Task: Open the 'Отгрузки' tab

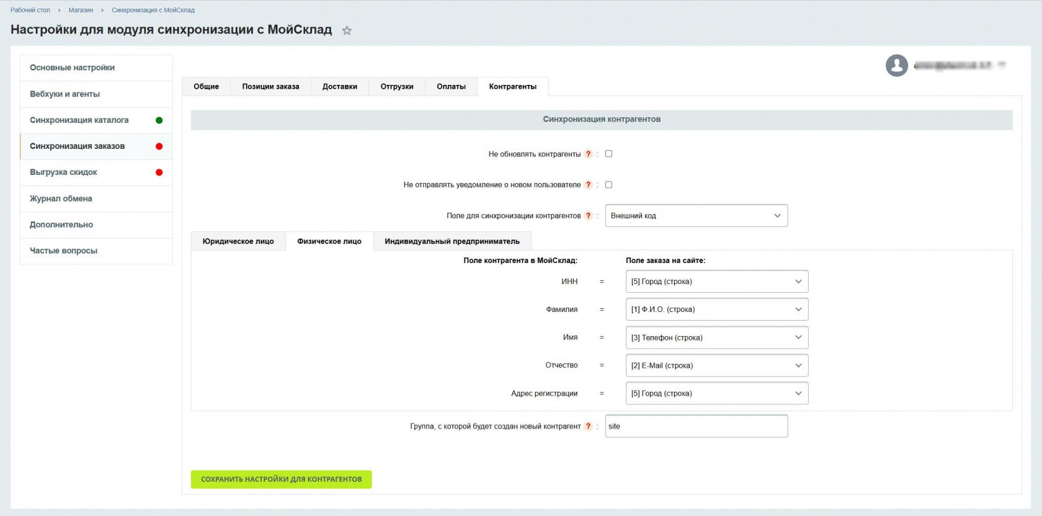Action: pyautogui.click(x=397, y=87)
